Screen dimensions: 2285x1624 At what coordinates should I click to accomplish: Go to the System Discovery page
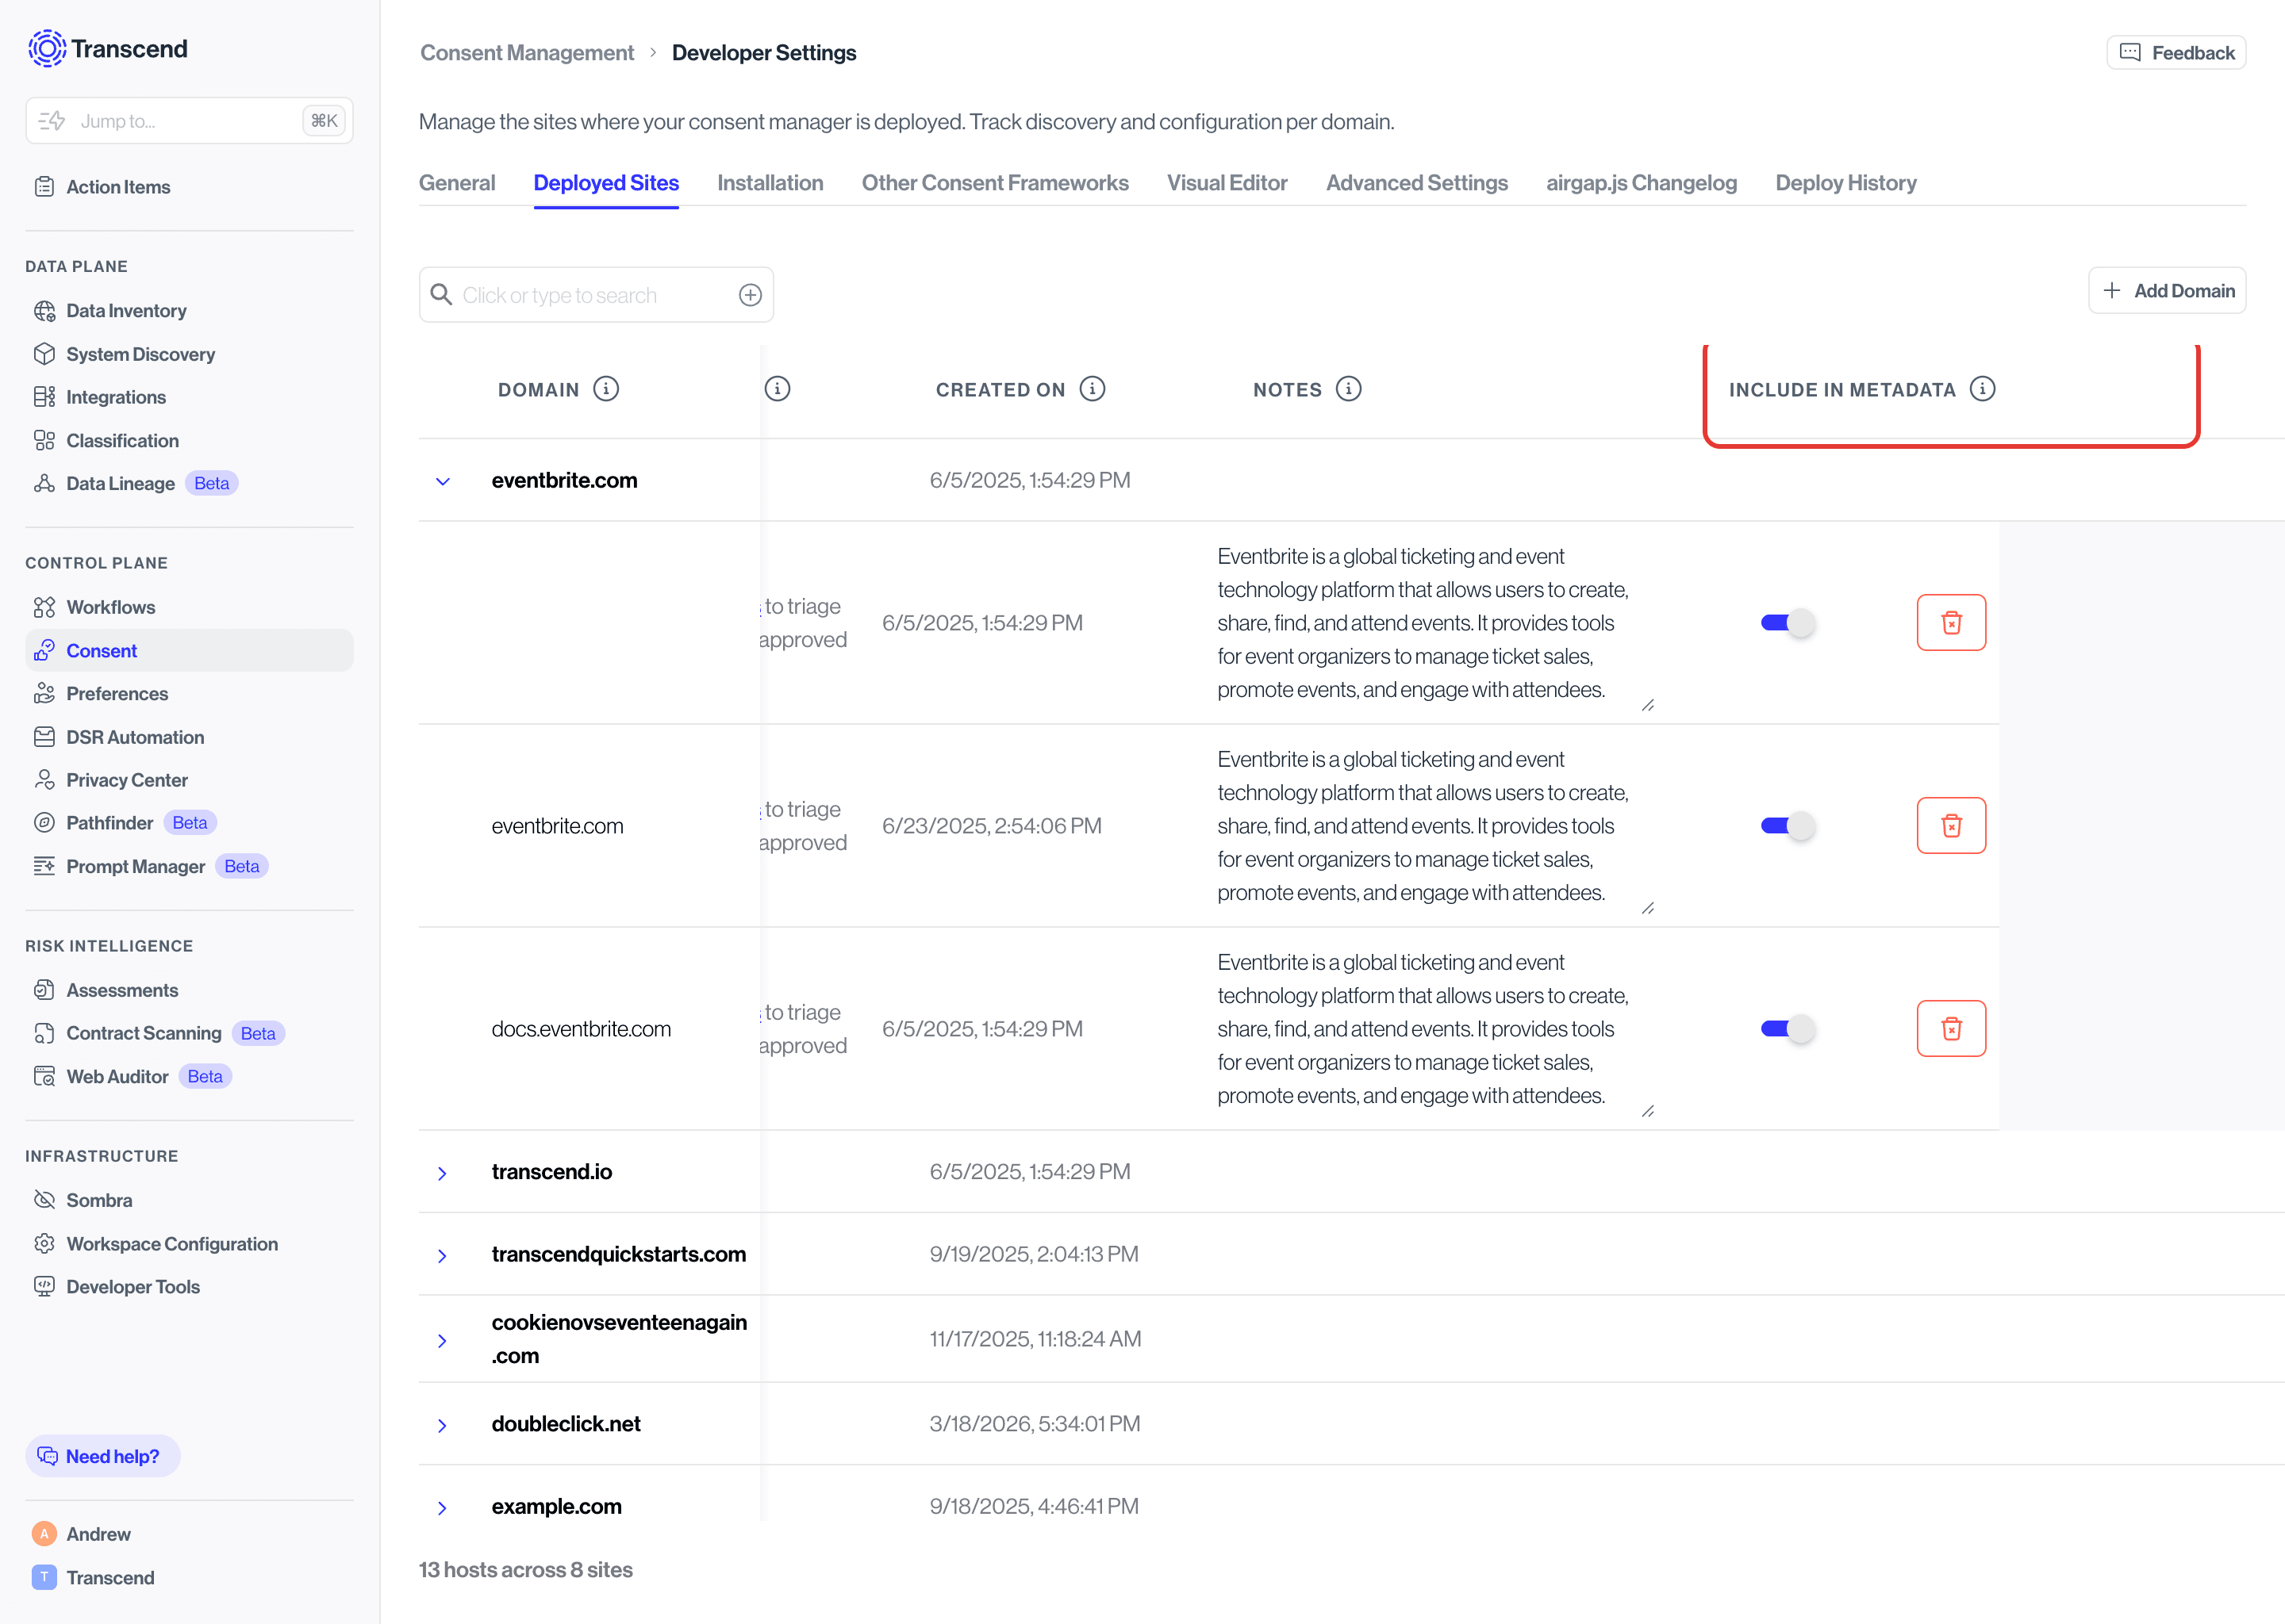point(140,354)
